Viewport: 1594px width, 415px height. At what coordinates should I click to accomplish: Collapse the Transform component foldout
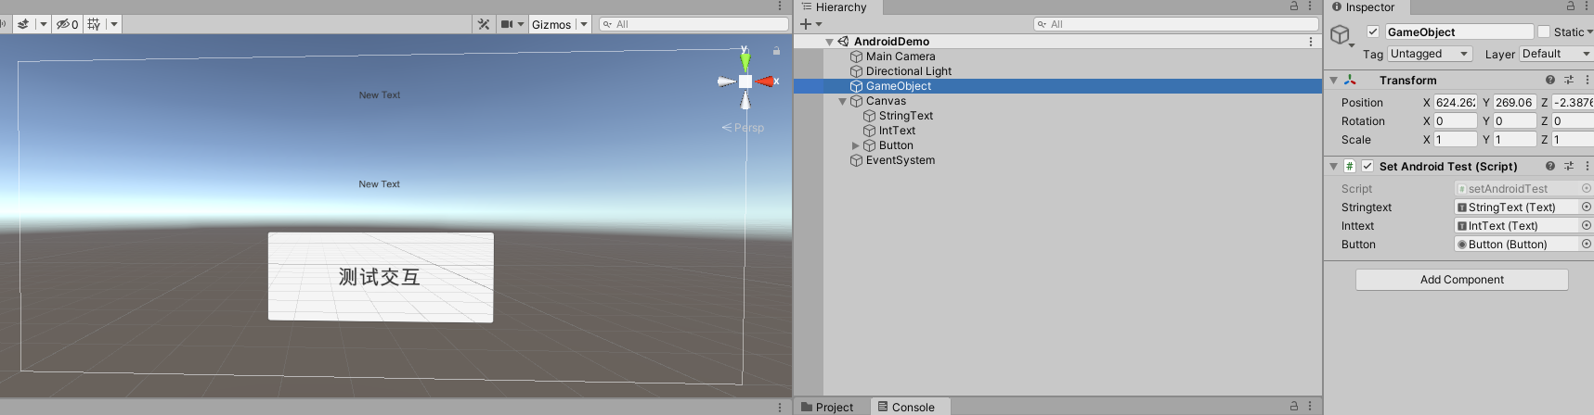tap(1333, 81)
